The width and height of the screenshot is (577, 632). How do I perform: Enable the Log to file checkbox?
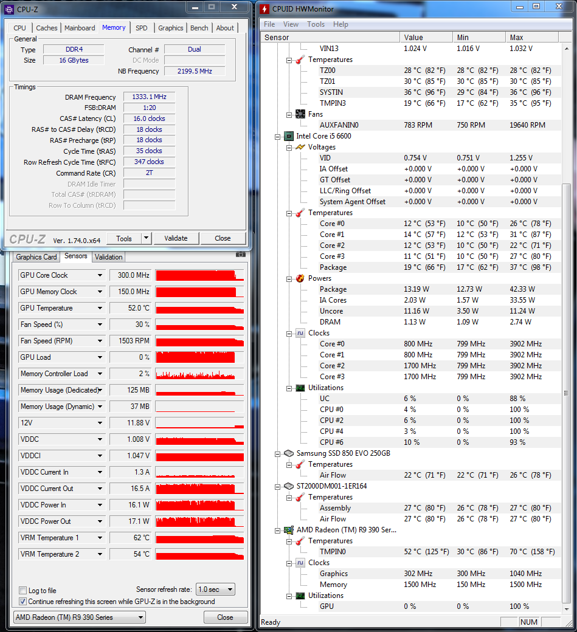23,591
